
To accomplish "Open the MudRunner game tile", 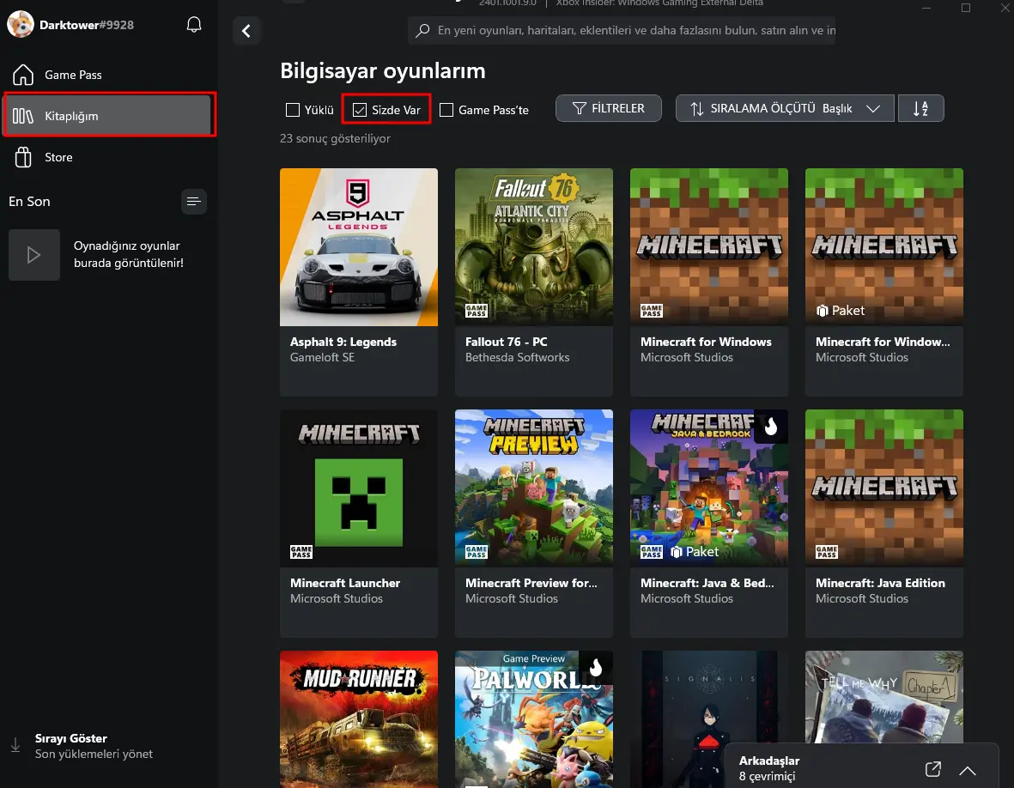I will [359, 718].
